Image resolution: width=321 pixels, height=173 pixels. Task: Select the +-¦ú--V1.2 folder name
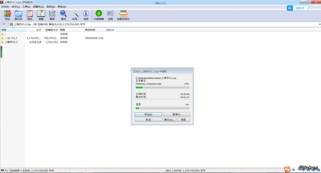pyautogui.click(x=11, y=38)
